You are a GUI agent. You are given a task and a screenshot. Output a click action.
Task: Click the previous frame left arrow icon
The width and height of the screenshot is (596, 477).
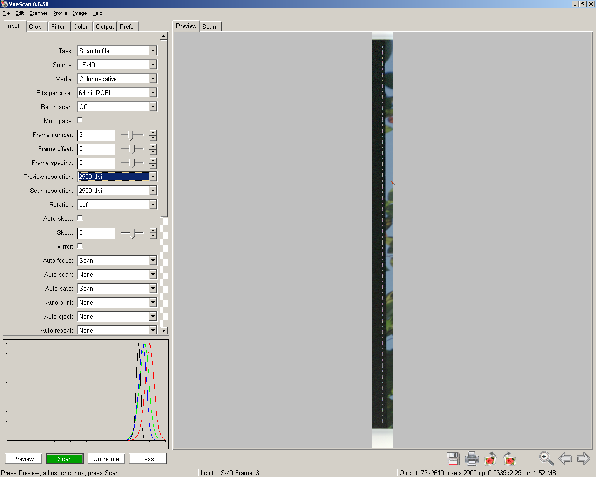[565, 458]
